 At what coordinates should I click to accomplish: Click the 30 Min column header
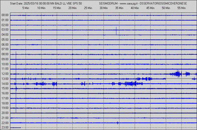click(104, 8)
